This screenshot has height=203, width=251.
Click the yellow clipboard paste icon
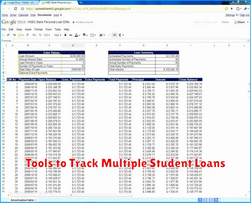19,35
